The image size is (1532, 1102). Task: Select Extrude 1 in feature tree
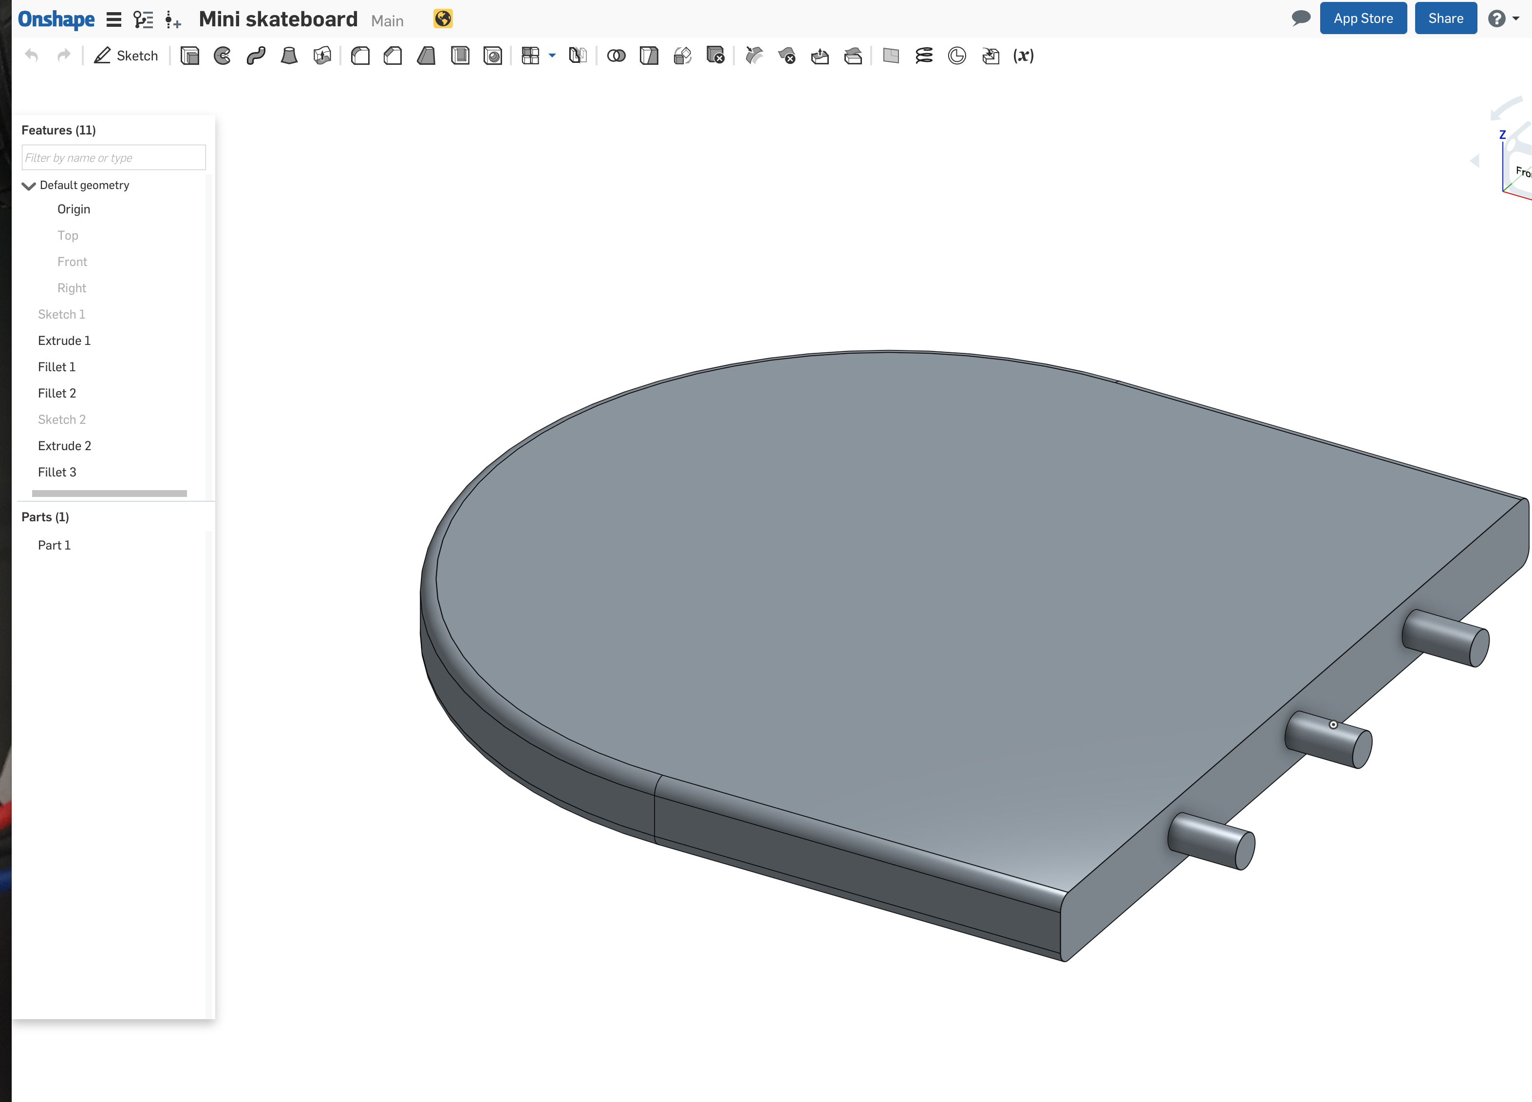[x=65, y=339]
